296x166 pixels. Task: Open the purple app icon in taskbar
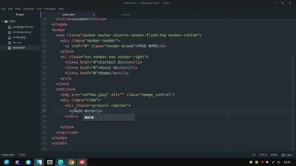[x=18, y=162]
